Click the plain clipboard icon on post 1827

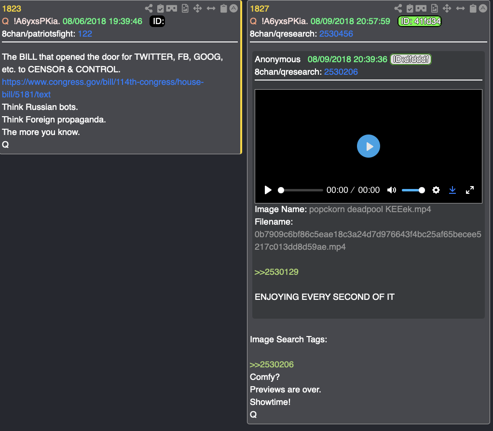pyautogui.click(x=473, y=9)
